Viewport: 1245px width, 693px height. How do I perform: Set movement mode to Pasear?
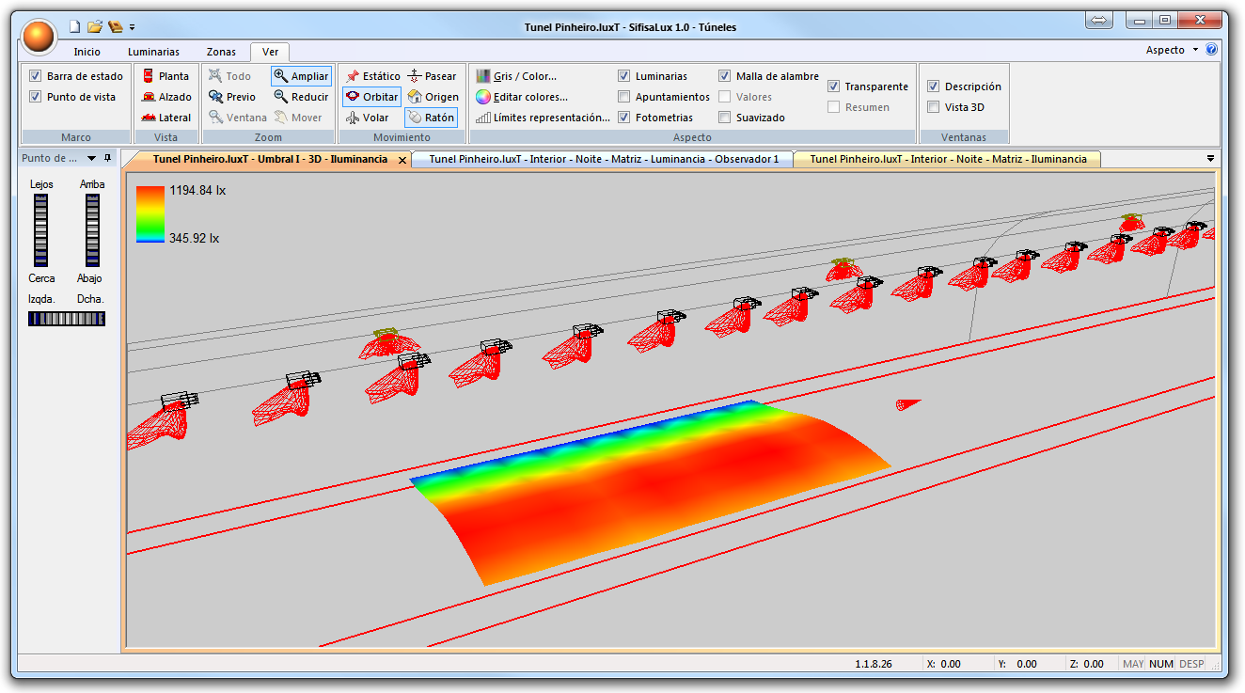[x=433, y=76]
